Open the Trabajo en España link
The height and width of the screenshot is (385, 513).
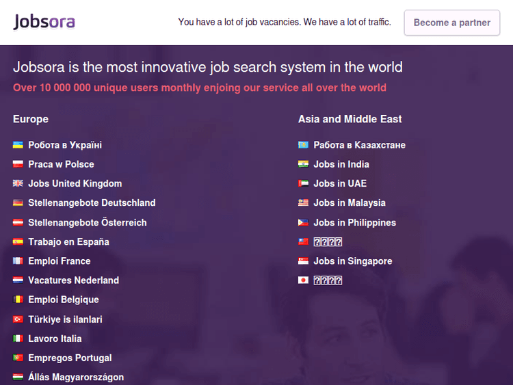pos(68,241)
